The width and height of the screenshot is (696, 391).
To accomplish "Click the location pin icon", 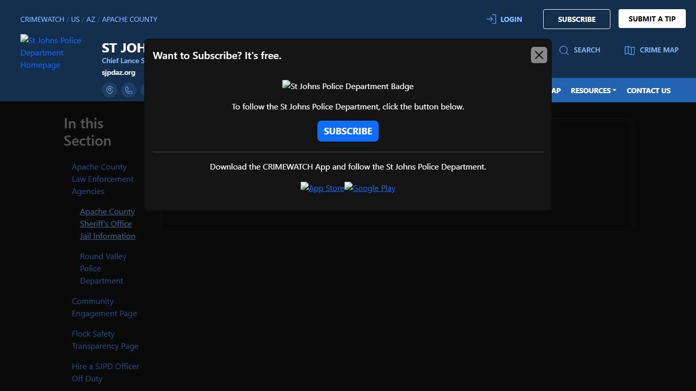I will (110, 90).
